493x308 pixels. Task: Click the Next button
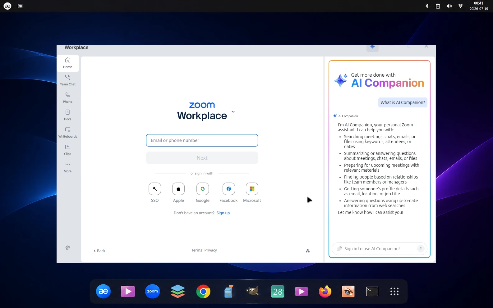(202, 158)
